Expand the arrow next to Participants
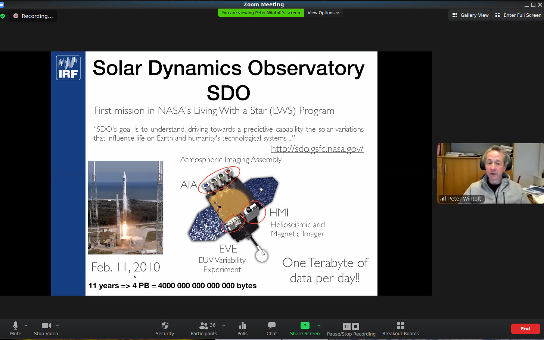This screenshot has width=544, height=340. [x=224, y=325]
